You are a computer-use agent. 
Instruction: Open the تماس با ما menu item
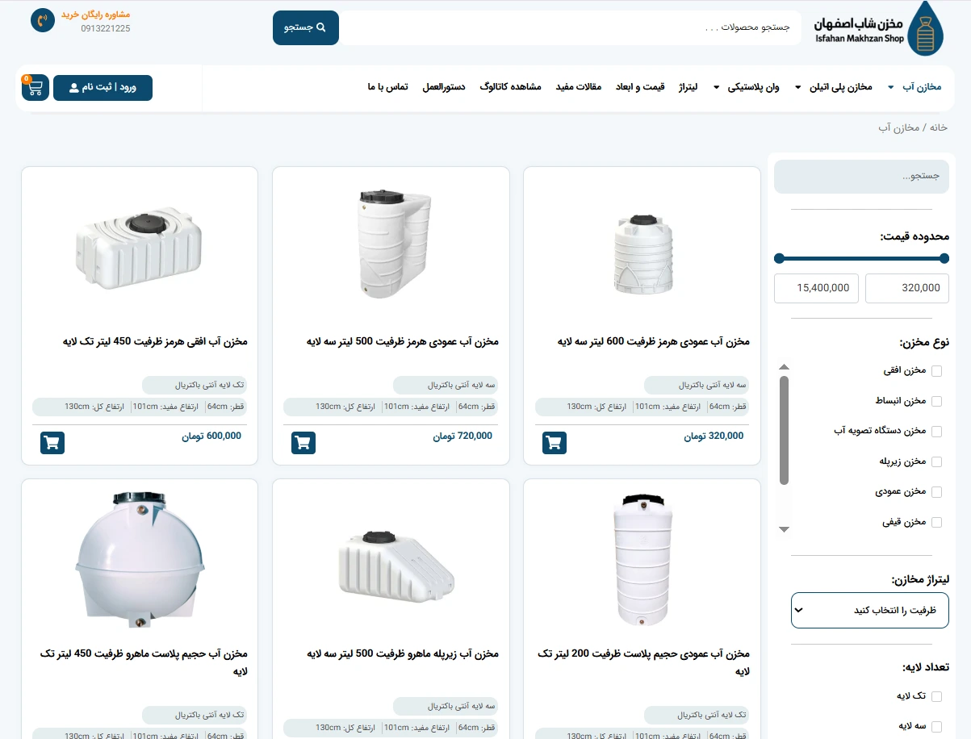coord(387,87)
